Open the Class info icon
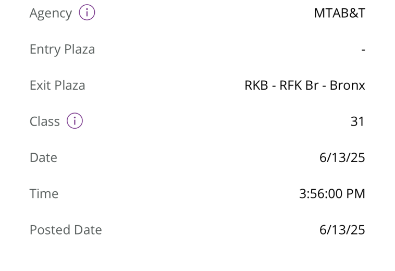Screen dimensions: 395x271 point(75,120)
